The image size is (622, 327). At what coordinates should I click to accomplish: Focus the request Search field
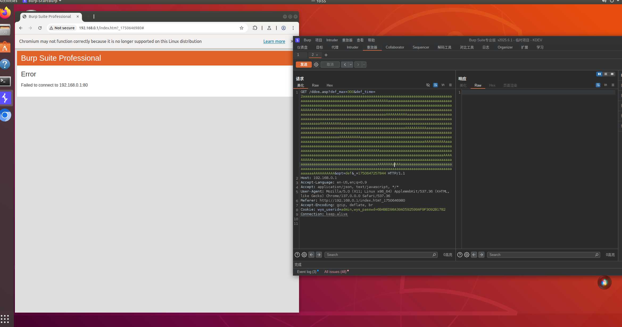[x=381, y=255]
